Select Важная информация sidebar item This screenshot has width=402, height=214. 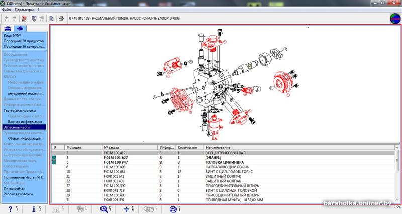(25, 122)
